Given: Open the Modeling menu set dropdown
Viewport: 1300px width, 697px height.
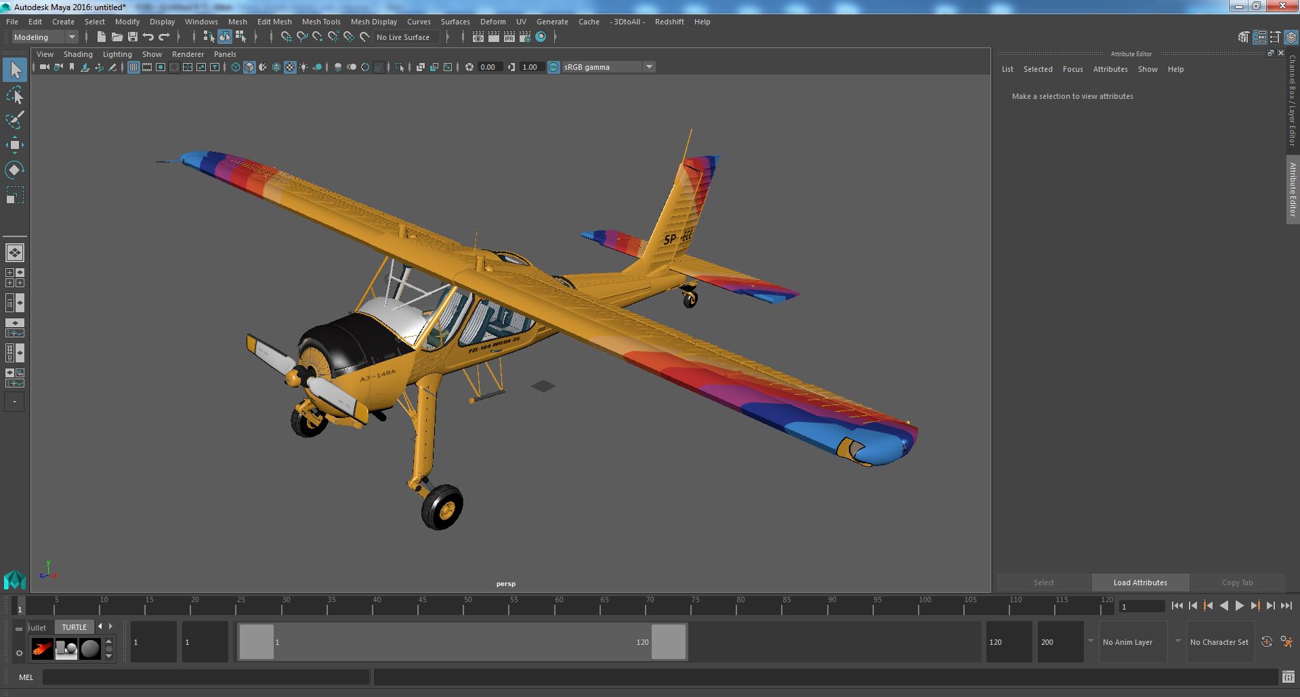Looking at the screenshot, I should coord(45,37).
